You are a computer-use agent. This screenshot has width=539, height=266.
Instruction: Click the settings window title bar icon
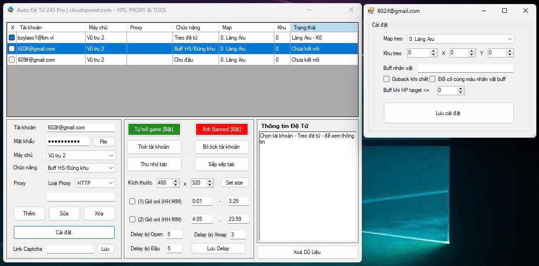click(371, 11)
